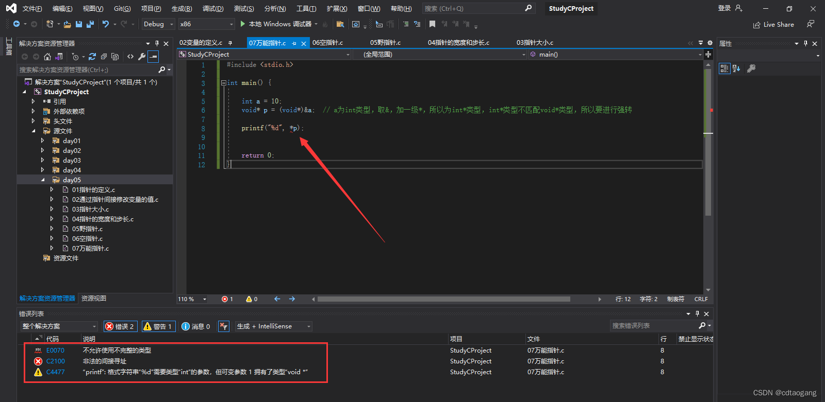This screenshot has width=825, height=402.
Task: Uncomment selected lines icon
Action: pyautogui.click(x=417, y=24)
